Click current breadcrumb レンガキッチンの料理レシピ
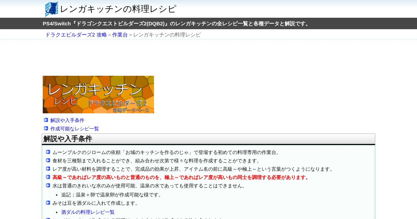417x219 pixels. pyautogui.click(x=167, y=35)
